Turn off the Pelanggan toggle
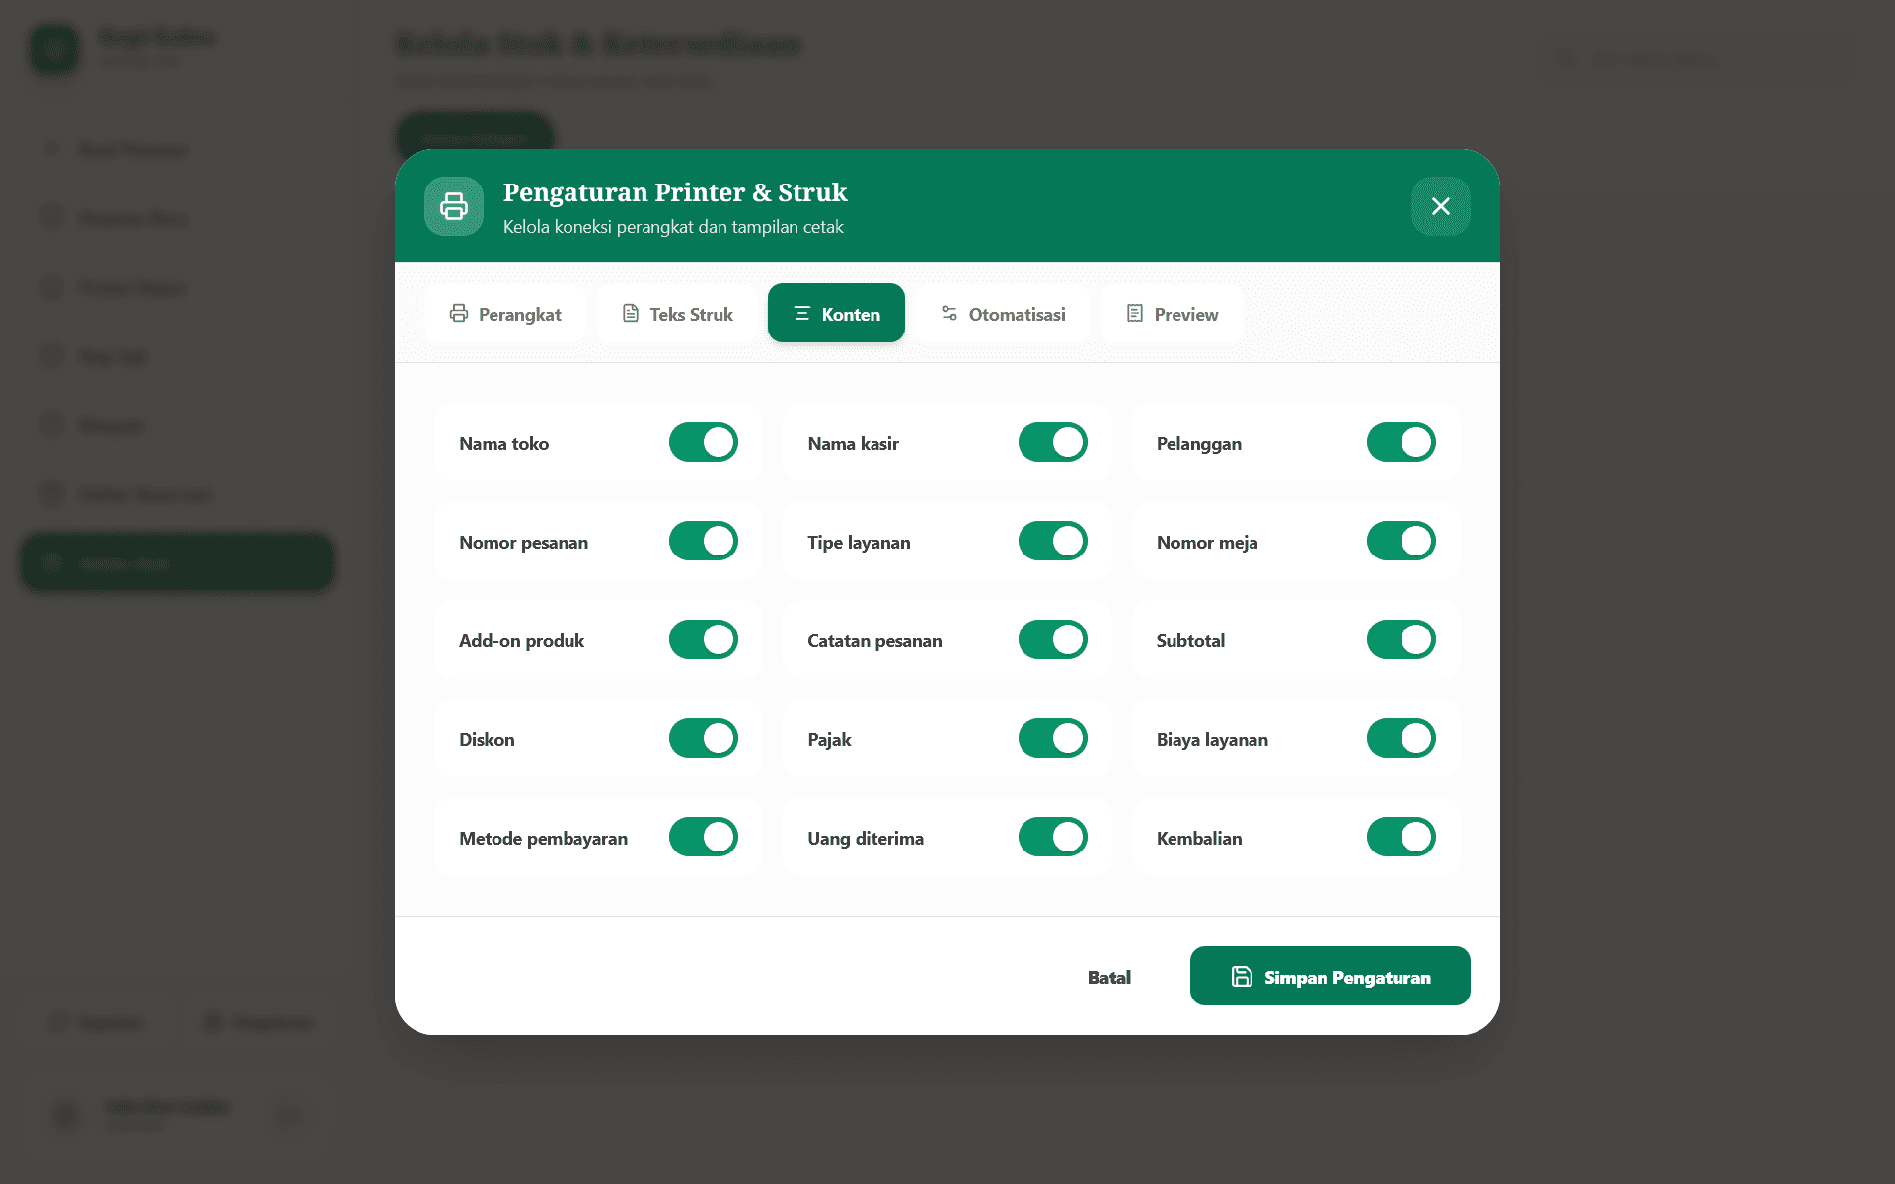The image size is (1895, 1184). coord(1402,443)
